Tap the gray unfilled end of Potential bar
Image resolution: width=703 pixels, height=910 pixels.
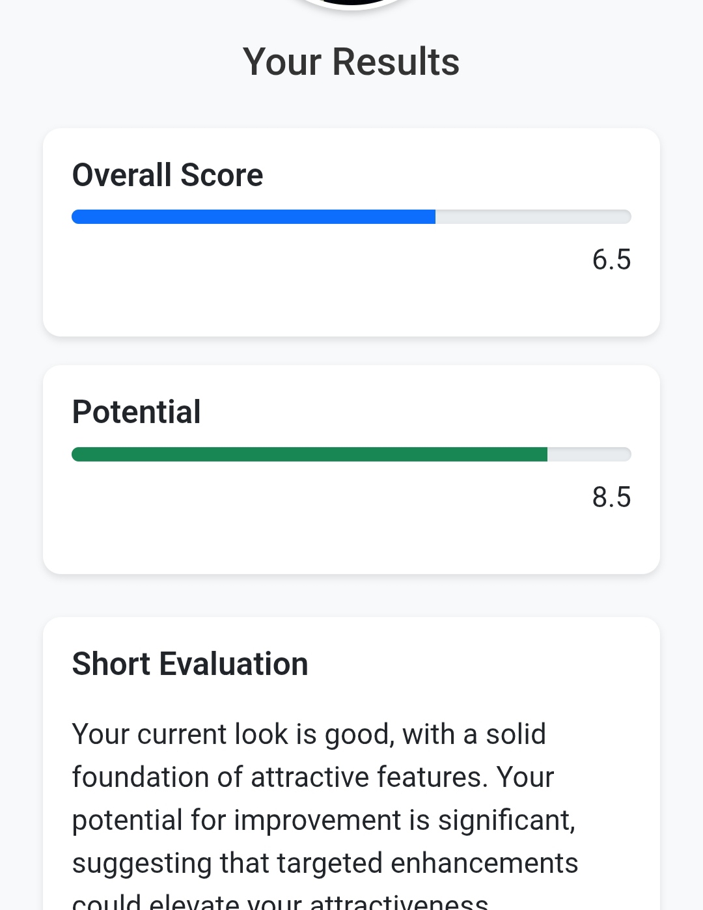[588, 454]
